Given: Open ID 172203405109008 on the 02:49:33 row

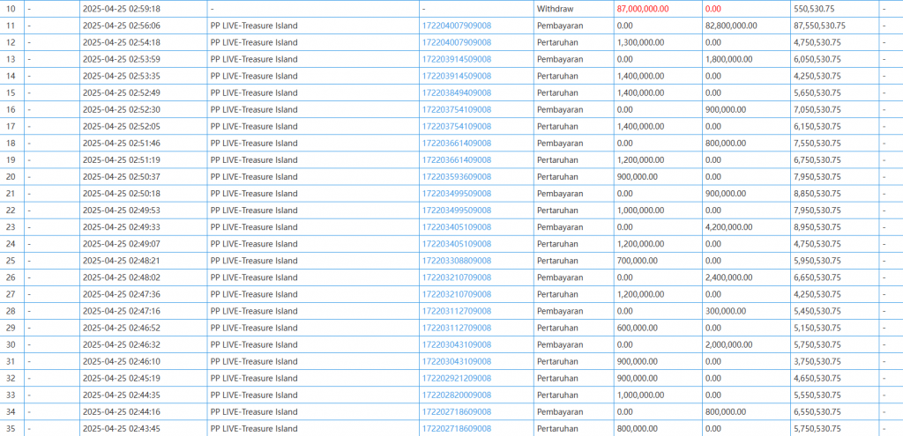Looking at the screenshot, I should pos(457,227).
